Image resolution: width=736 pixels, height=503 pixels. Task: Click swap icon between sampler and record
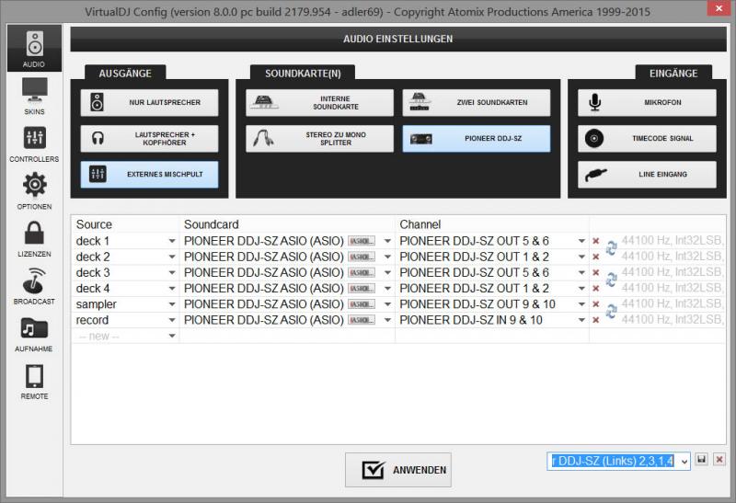pos(611,311)
